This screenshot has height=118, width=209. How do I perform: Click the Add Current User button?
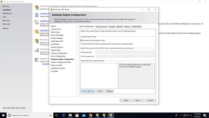[88, 91]
